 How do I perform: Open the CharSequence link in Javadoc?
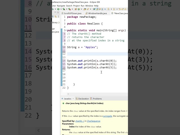coord(94,121)
